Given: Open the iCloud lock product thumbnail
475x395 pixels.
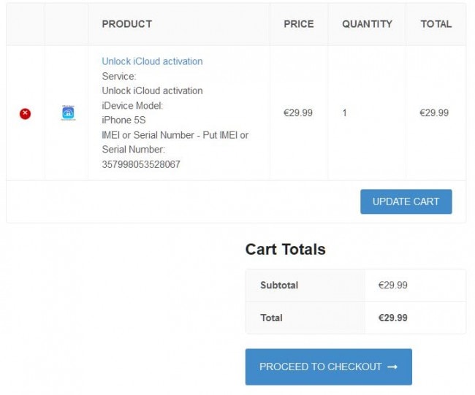Looking at the screenshot, I should click(x=68, y=113).
